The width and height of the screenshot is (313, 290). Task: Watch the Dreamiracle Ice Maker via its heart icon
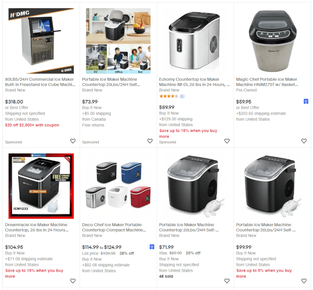73,281
